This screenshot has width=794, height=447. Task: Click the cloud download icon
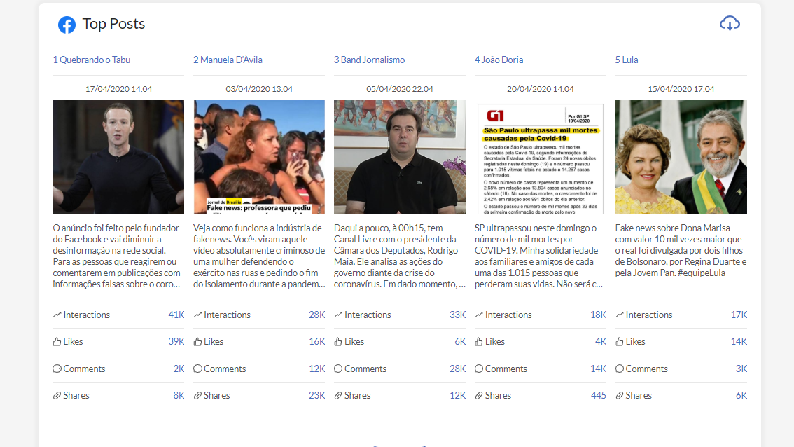pos(730,23)
